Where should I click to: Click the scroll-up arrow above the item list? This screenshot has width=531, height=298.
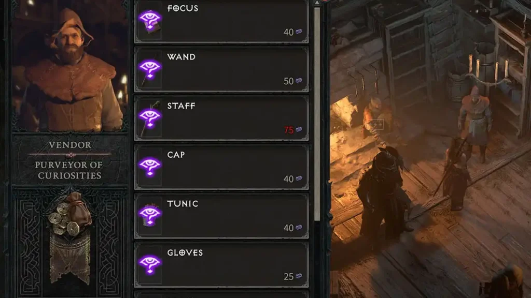[317, 3]
